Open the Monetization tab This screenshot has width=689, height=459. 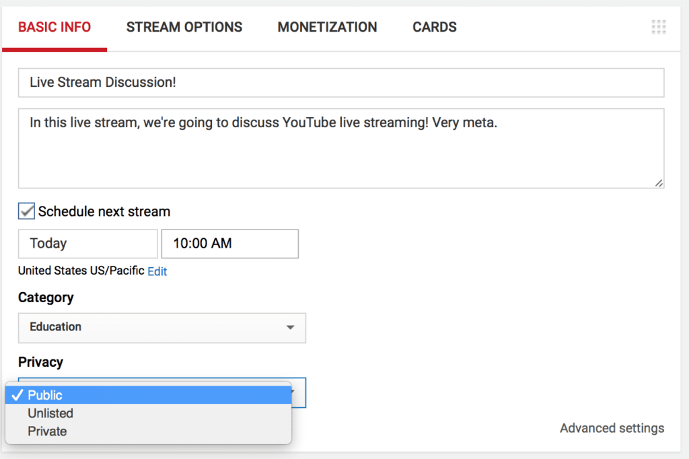coord(327,28)
